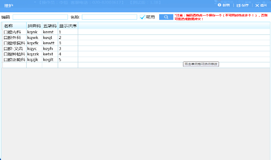Click display order 3 in 口腔修复科 row
Screen dimensions: 271x160
68,43
